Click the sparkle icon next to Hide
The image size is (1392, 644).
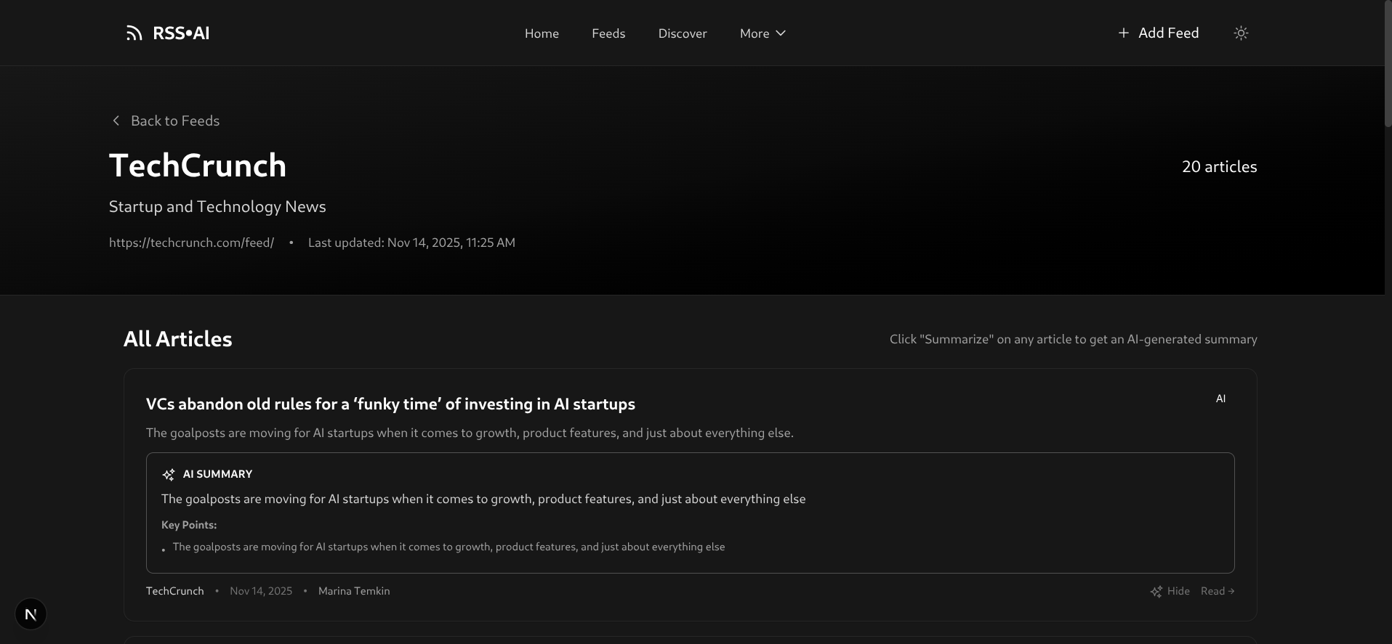(1156, 592)
